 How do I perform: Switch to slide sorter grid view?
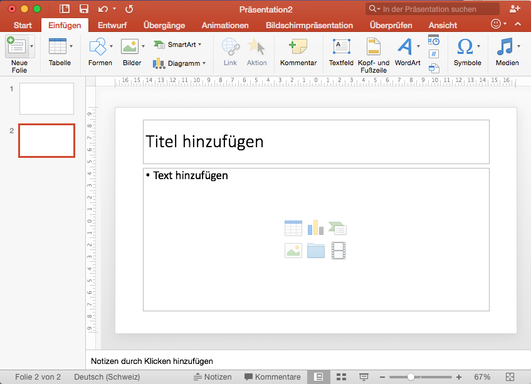click(342, 377)
